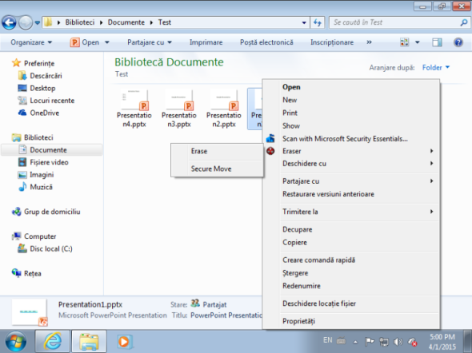Screen dimensions: 472x353
Task: Click the volume speaker tray icon
Action: click(x=398, y=342)
